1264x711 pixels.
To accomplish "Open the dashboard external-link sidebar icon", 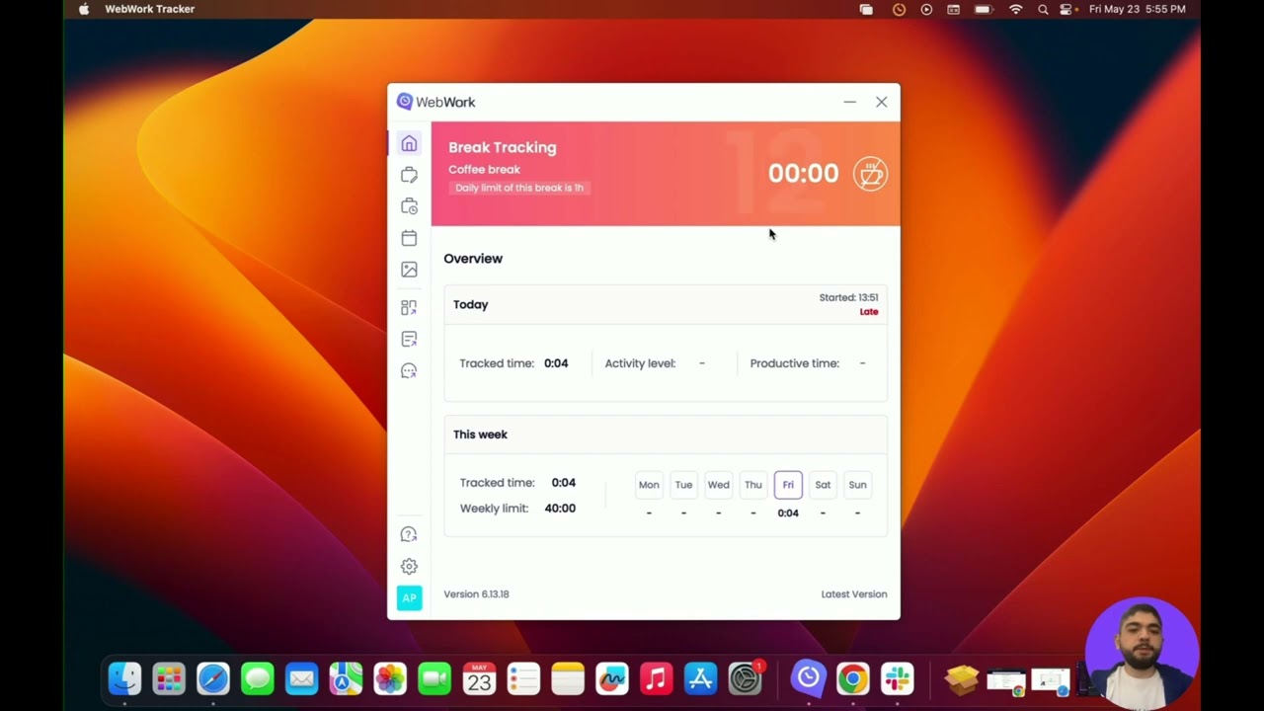I will coord(409,308).
